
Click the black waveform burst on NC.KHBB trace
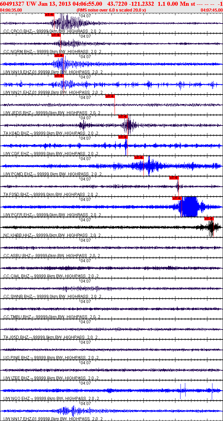click(x=212, y=227)
